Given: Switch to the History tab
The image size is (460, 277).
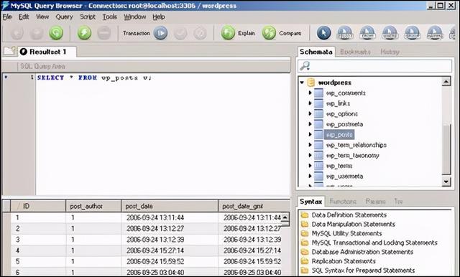Looking at the screenshot, I should point(390,52).
